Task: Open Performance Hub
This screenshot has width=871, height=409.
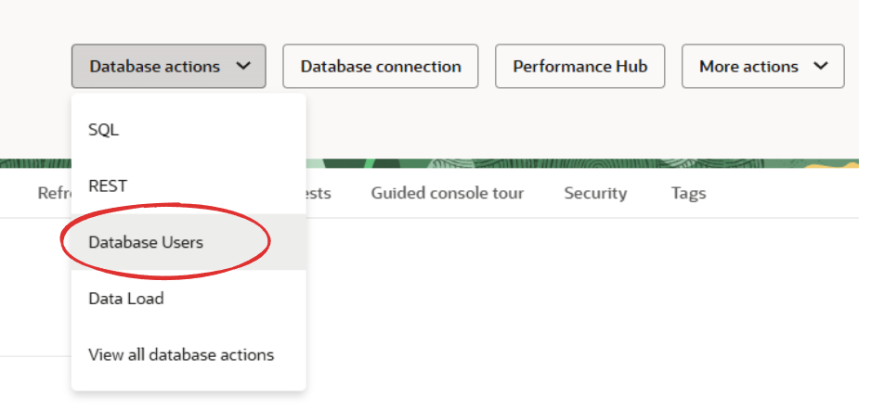Action: (580, 66)
